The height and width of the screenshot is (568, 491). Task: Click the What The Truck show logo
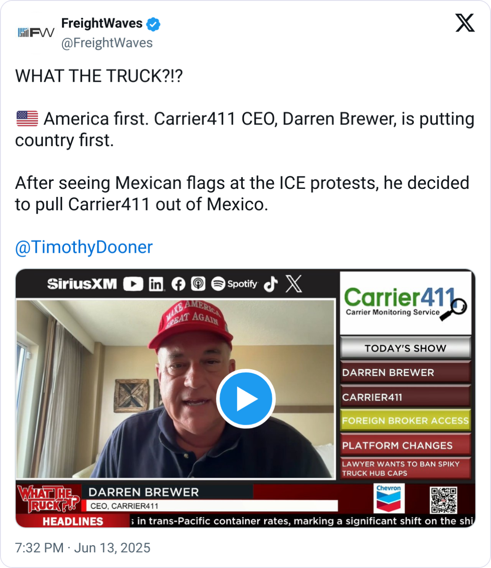coord(49,499)
